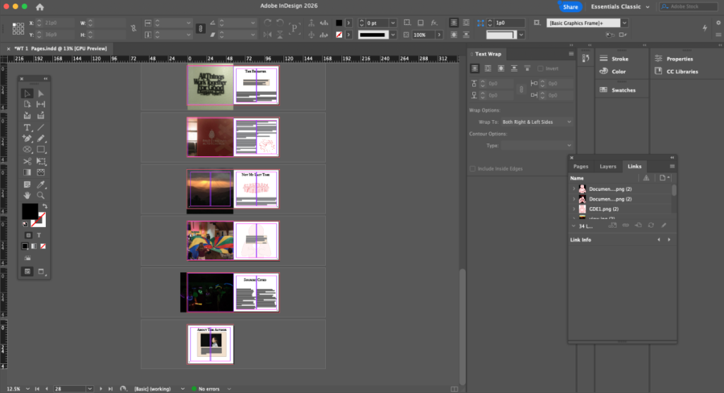The image size is (724, 393).
Task: Choose the Direct Selection tool
Action: 40,94
